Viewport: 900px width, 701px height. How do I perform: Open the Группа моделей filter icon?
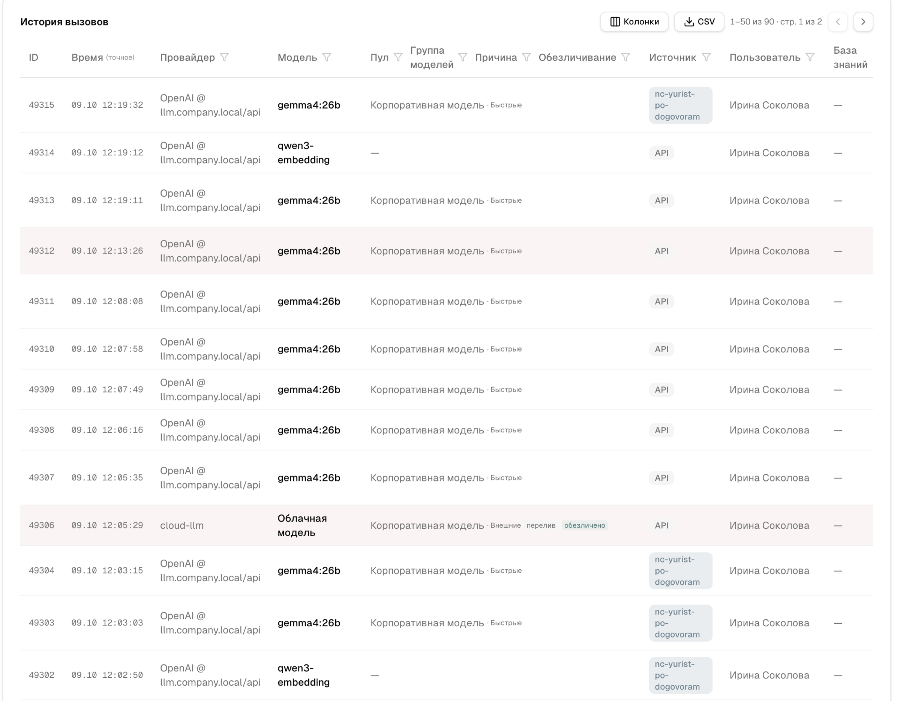pyautogui.click(x=463, y=57)
